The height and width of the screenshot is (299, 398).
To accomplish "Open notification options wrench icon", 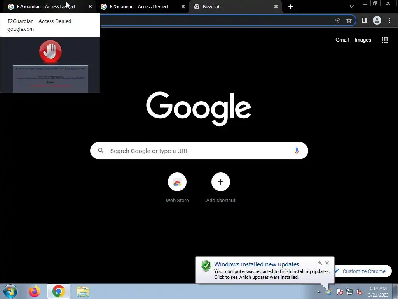I will pyautogui.click(x=320, y=263).
